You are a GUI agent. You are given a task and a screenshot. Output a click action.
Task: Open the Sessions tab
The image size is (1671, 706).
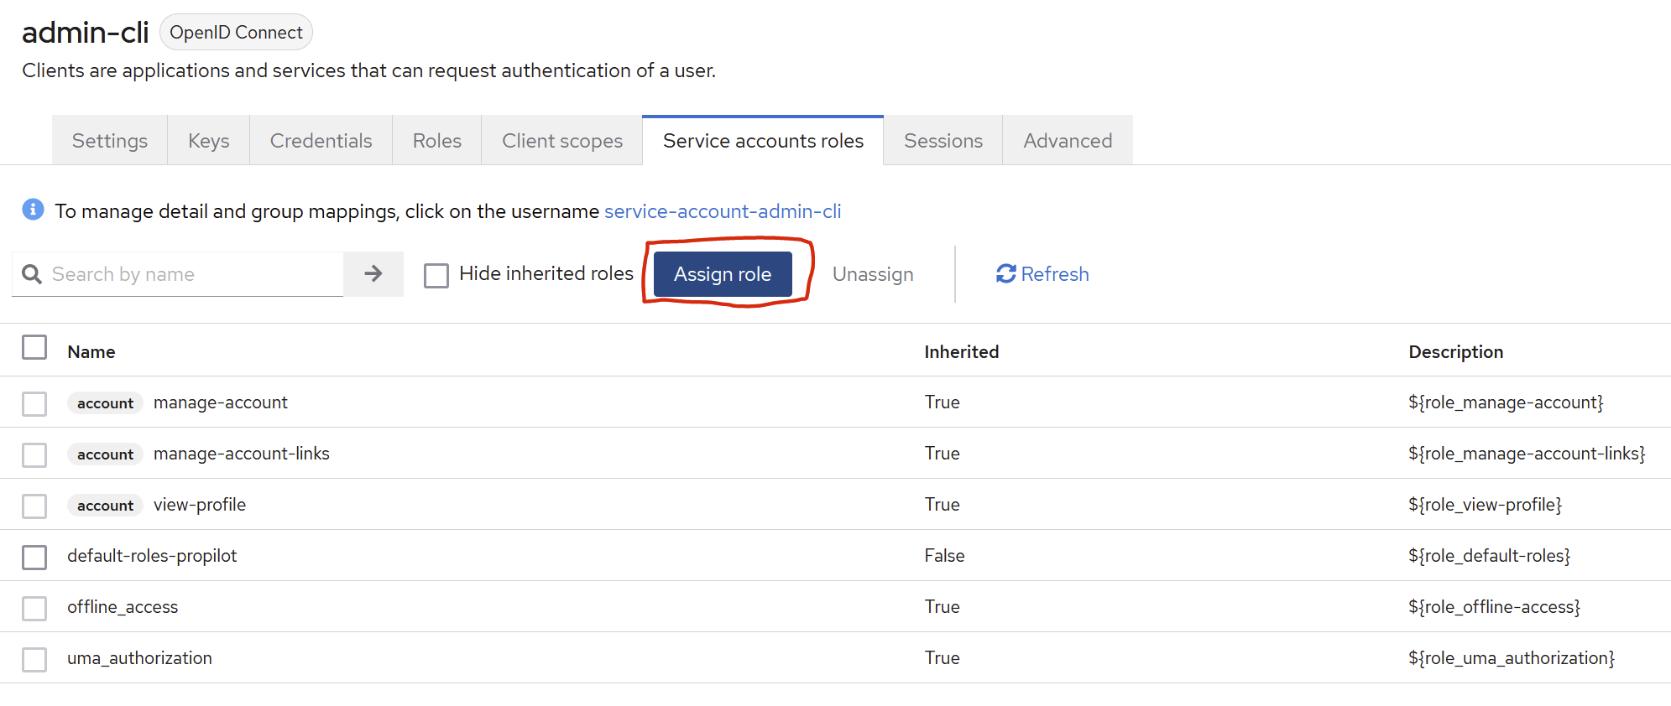943,141
